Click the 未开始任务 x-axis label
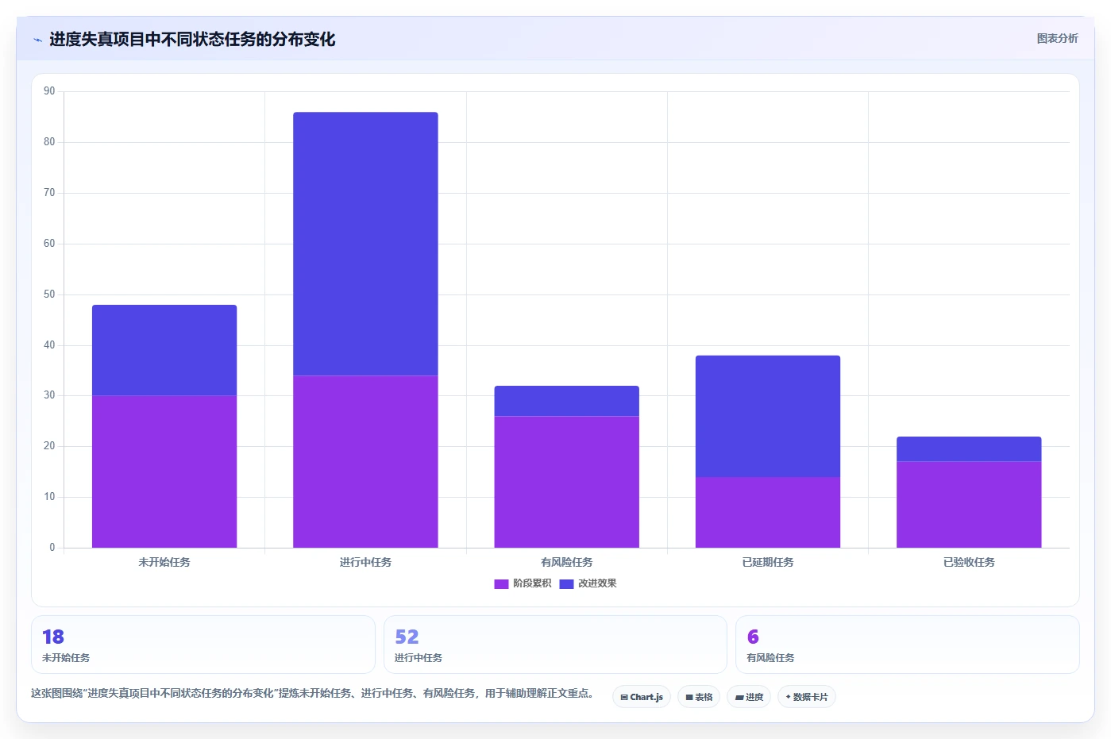This screenshot has height=739, width=1111. pos(164,562)
